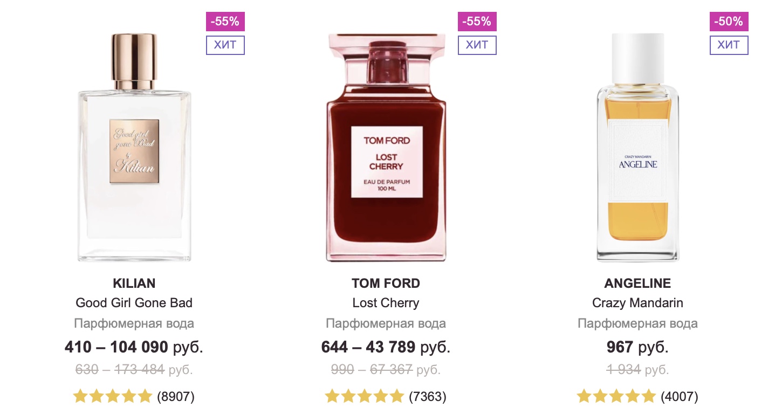Image resolution: width=782 pixels, height=415 pixels.
Task: Click the -55% discount badge on the Kilian product
Action: (x=225, y=22)
